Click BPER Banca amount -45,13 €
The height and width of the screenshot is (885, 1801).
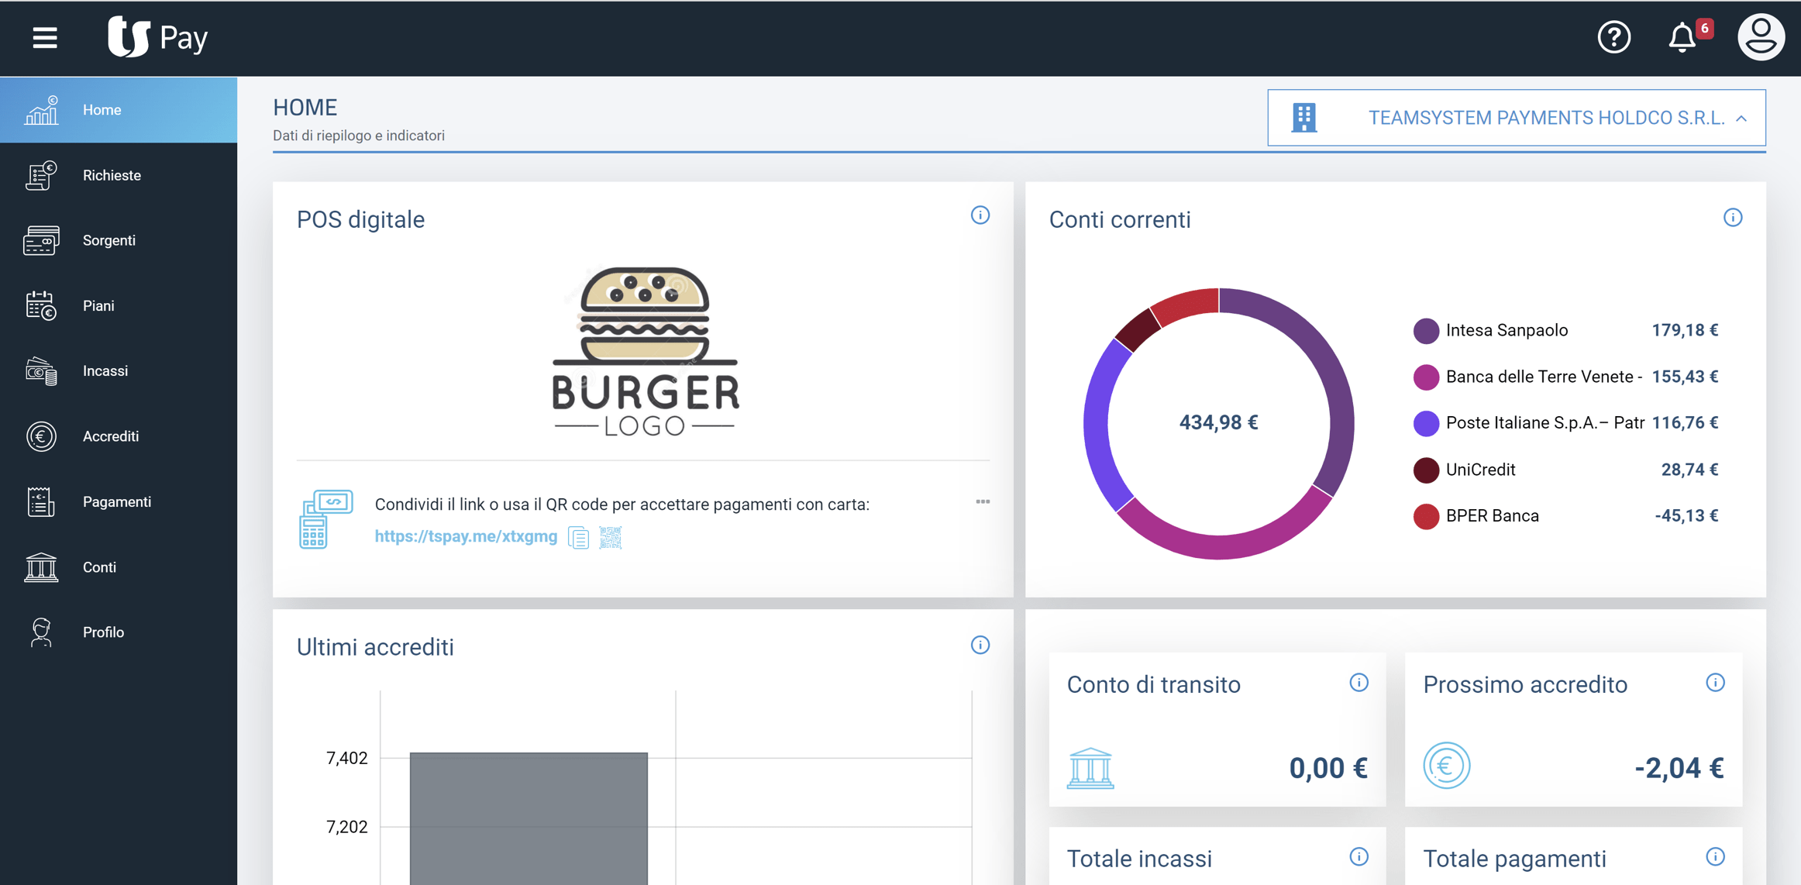1686,515
